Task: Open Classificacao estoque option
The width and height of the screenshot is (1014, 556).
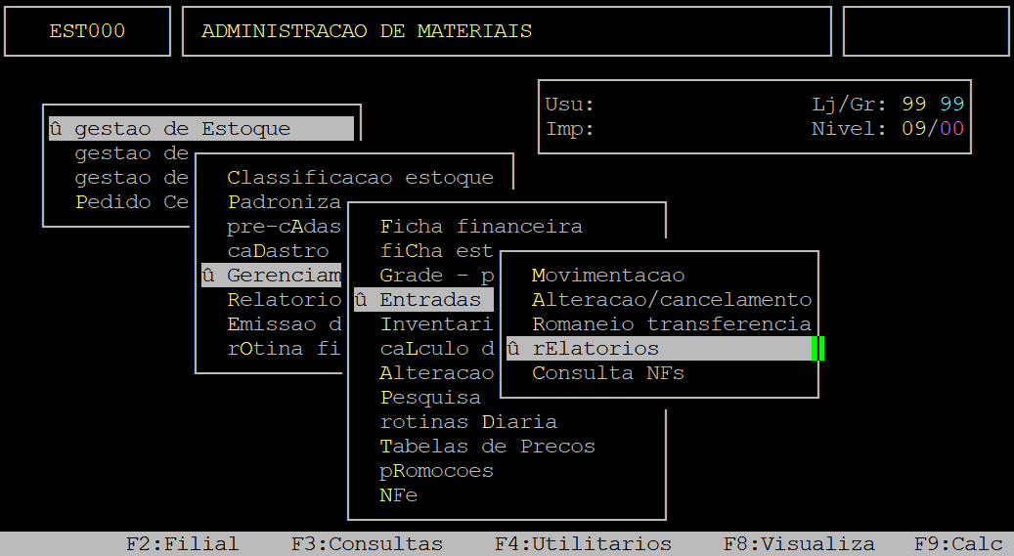Action: point(360,178)
